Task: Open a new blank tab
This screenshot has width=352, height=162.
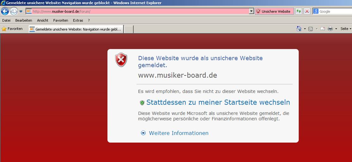Action: [129, 29]
